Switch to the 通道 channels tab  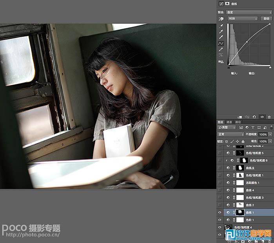[x=229, y=122]
